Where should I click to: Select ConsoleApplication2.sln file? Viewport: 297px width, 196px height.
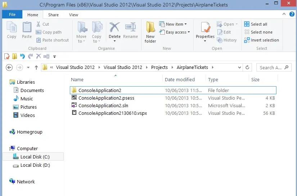(173, 105)
